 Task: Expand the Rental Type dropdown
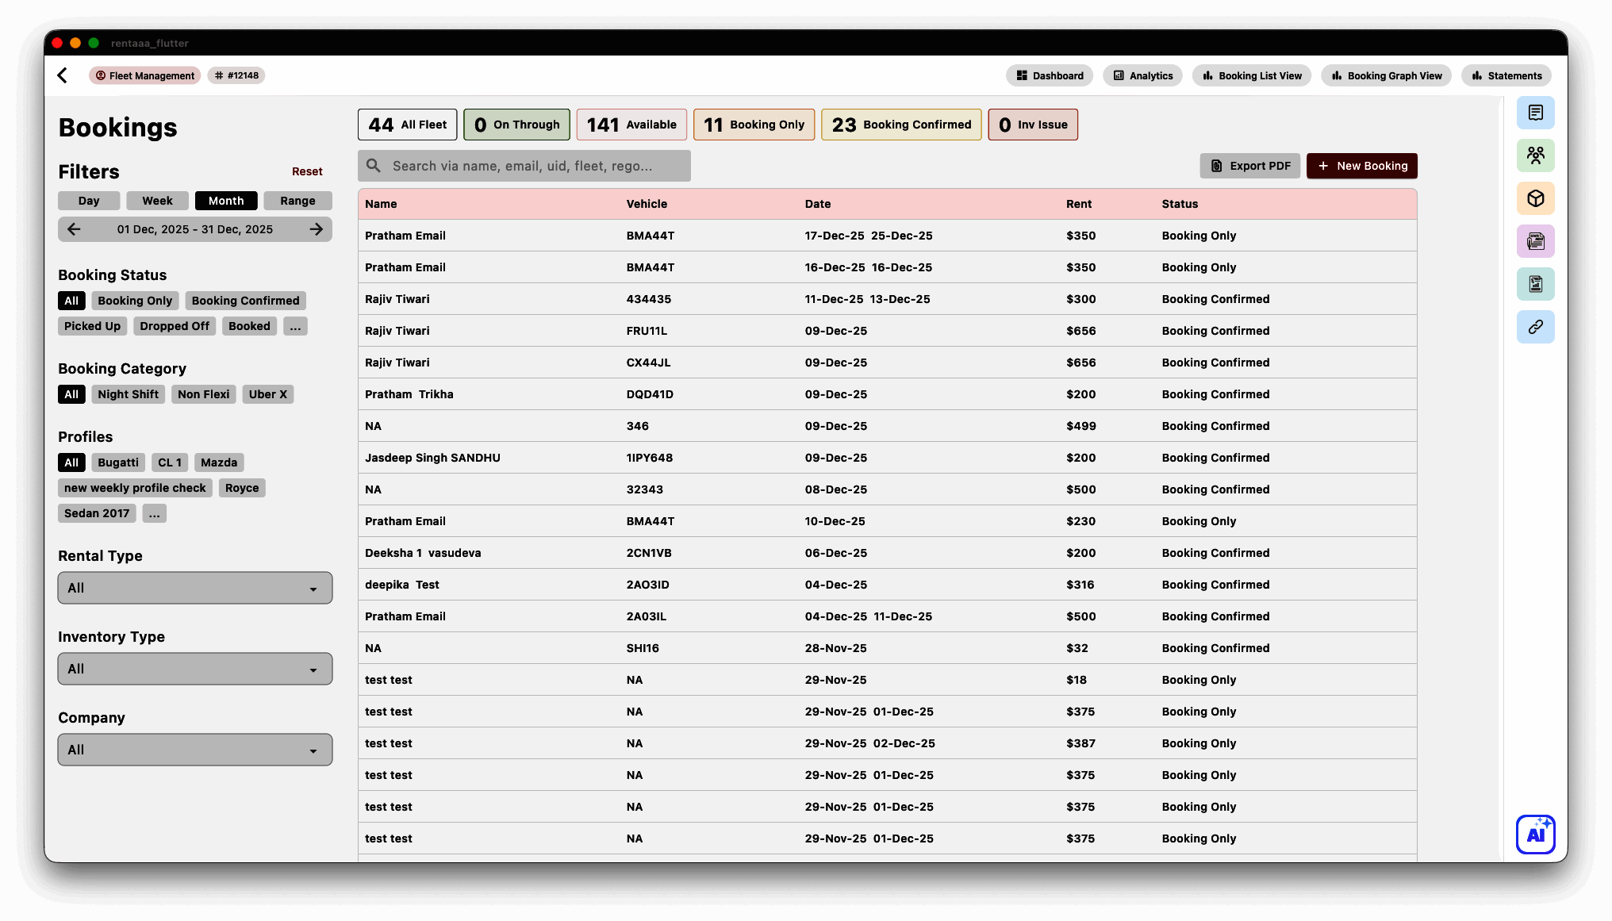click(x=195, y=588)
